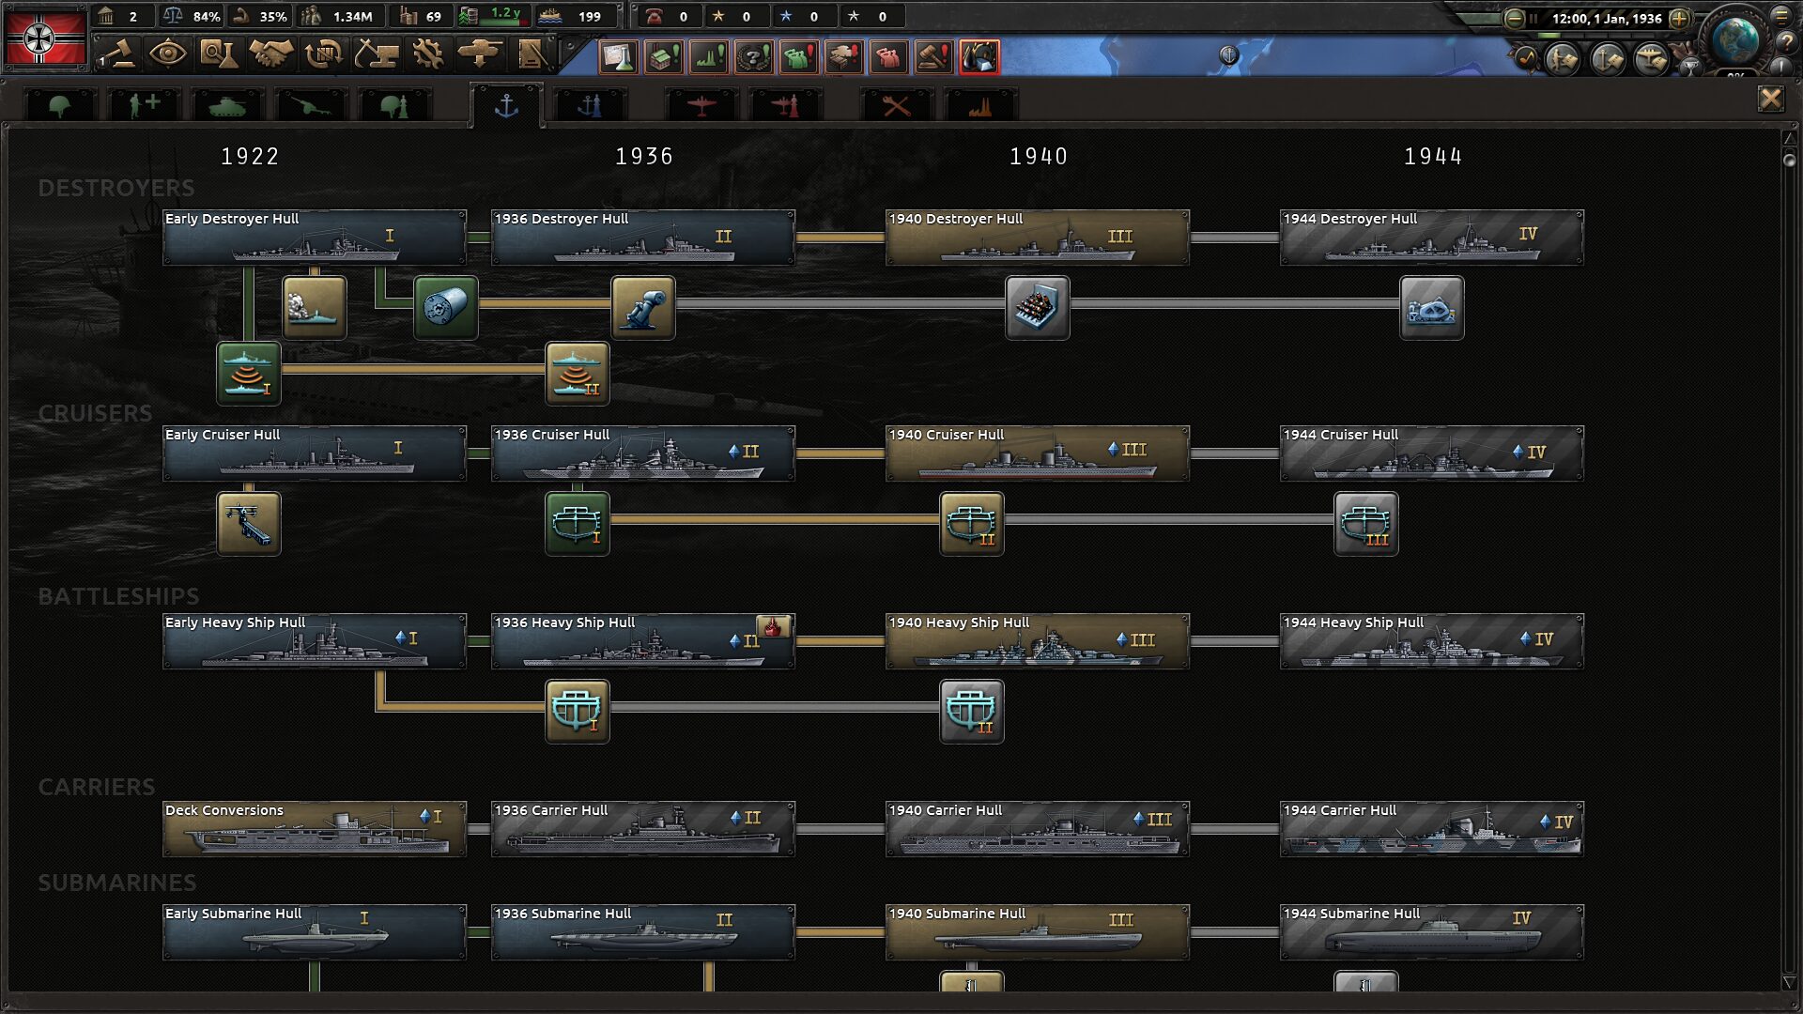Click the red-highlighted rightmost alert icon
The width and height of the screenshot is (1803, 1014).
979,57
